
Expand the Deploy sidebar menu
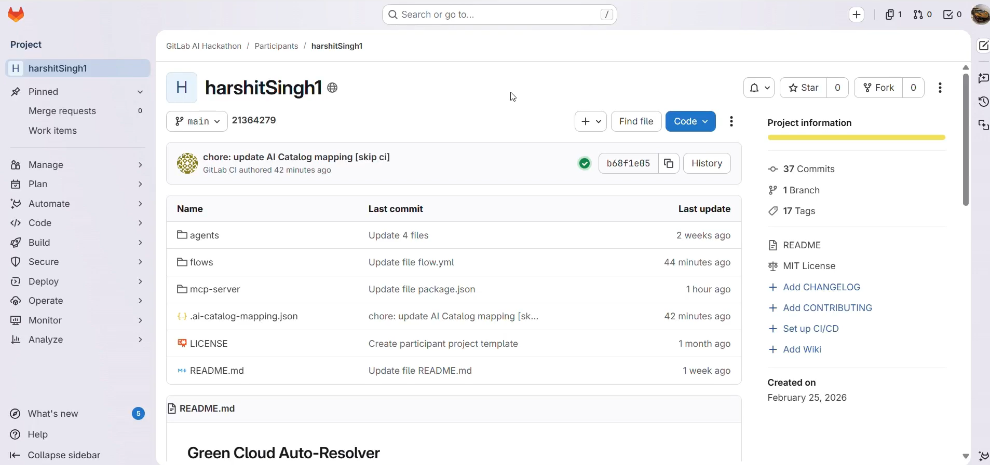point(78,281)
